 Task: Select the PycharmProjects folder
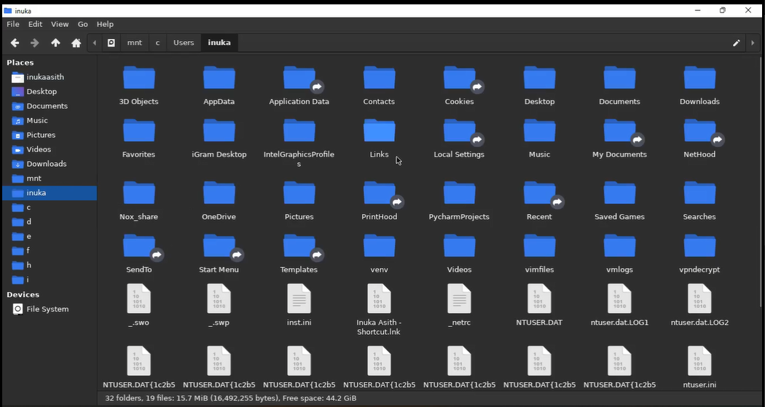tap(459, 201)
